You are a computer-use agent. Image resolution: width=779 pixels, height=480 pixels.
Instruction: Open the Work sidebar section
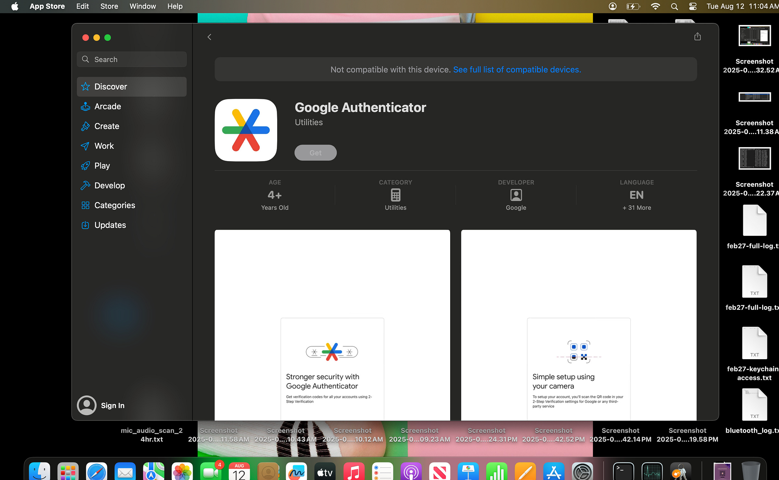click(x=104, y=146)
